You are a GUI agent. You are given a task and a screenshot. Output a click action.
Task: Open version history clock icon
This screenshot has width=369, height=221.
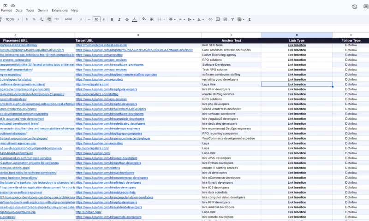(355, 7)
